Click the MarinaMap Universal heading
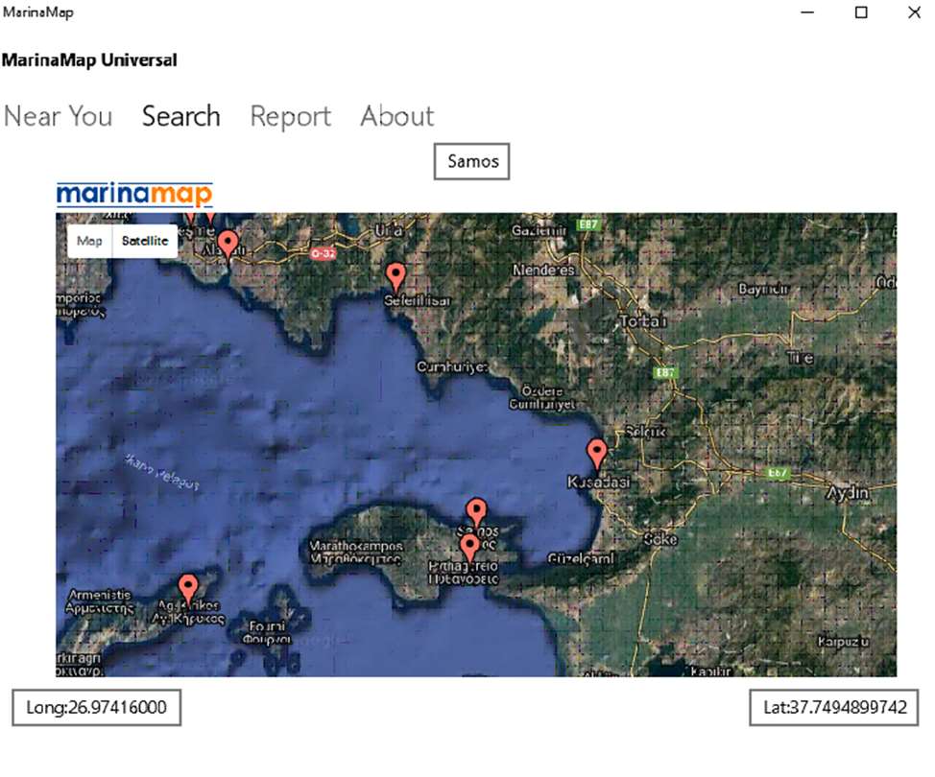 click(x=89, y=60)
